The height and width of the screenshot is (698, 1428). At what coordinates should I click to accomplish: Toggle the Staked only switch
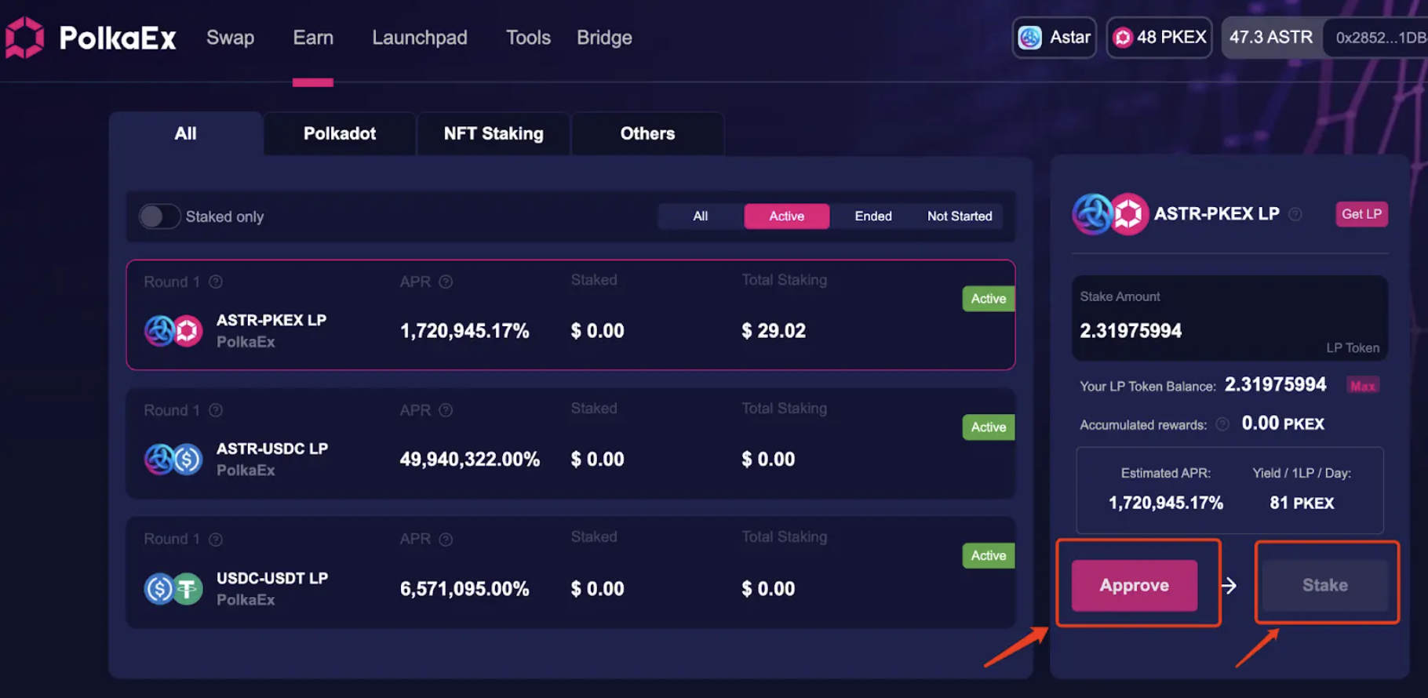159,216
